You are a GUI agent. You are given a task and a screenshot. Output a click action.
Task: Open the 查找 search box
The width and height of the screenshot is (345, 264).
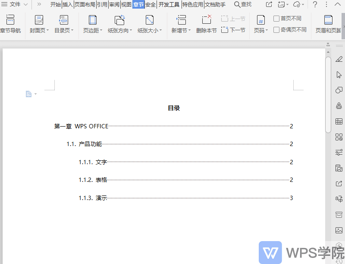(243, 4)
